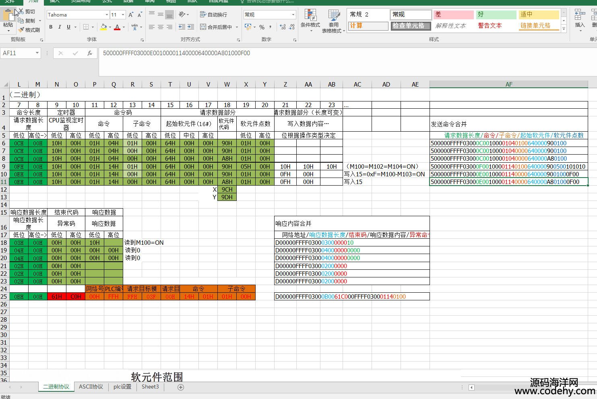Open Format as Table (套用表格格式)
Screen dimensions: 597x399
[333, 21]
